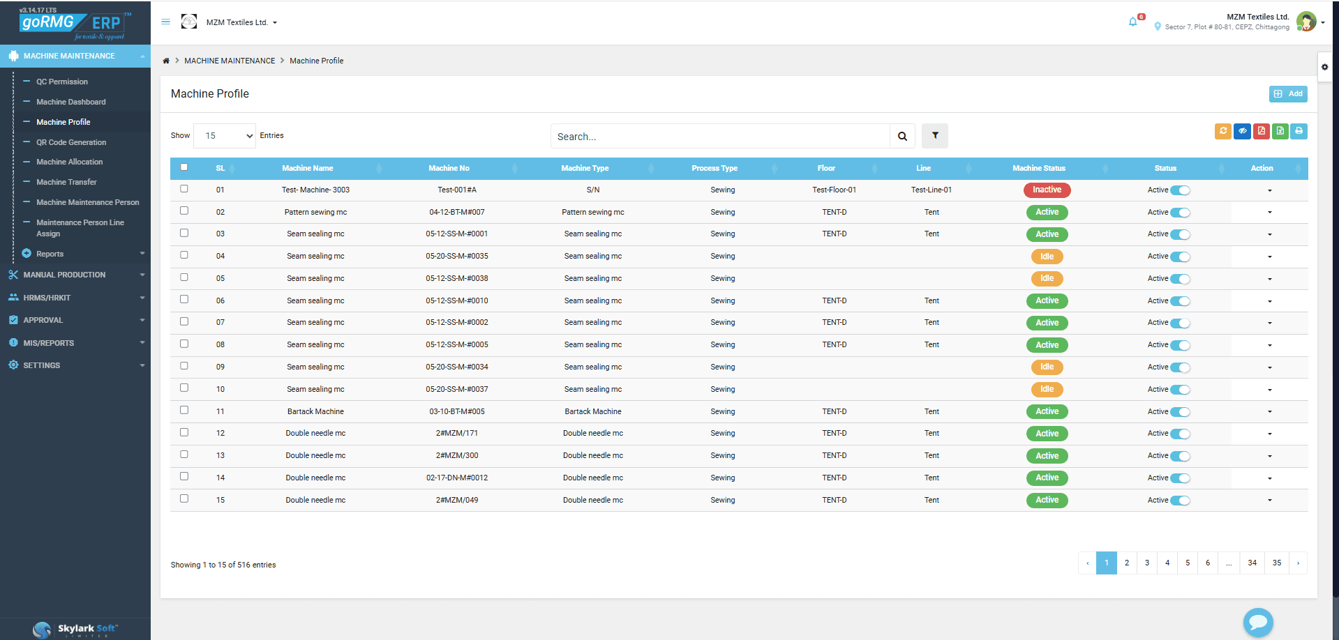Open the chat bubble widget
1339x640 pixels.
[x=1258, y=622]
